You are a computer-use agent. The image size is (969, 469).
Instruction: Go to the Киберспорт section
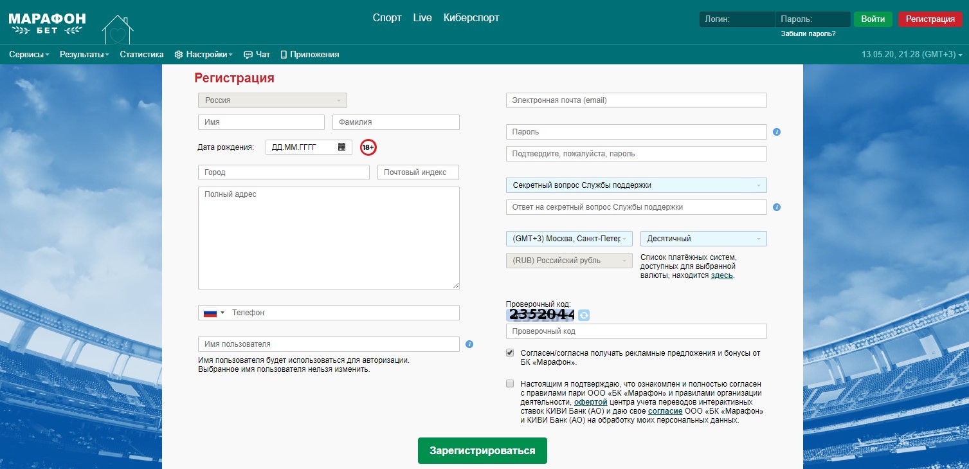point(471,18)
